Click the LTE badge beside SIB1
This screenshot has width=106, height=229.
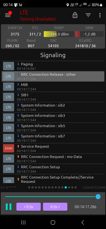9,97
